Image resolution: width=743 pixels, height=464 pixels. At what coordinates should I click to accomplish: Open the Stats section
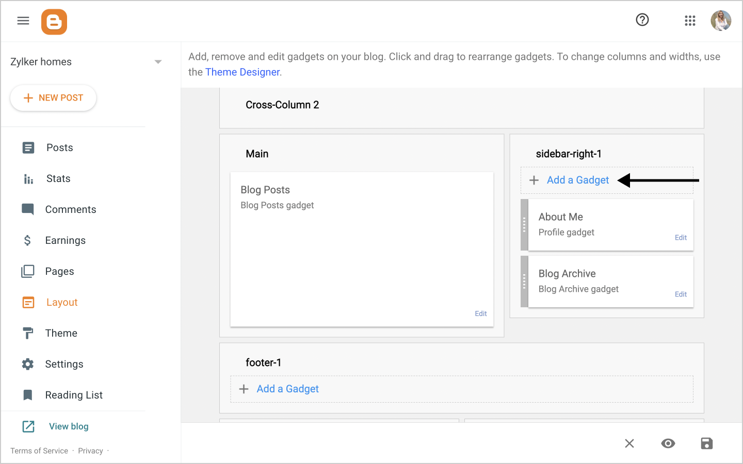(58, 179)
